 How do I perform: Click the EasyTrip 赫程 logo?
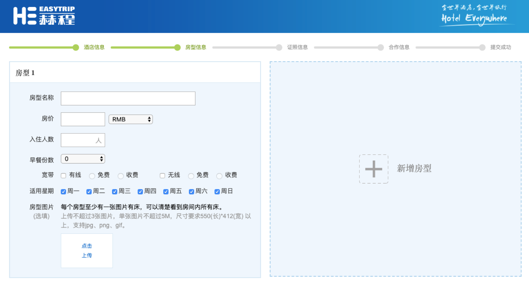point(44,16)
